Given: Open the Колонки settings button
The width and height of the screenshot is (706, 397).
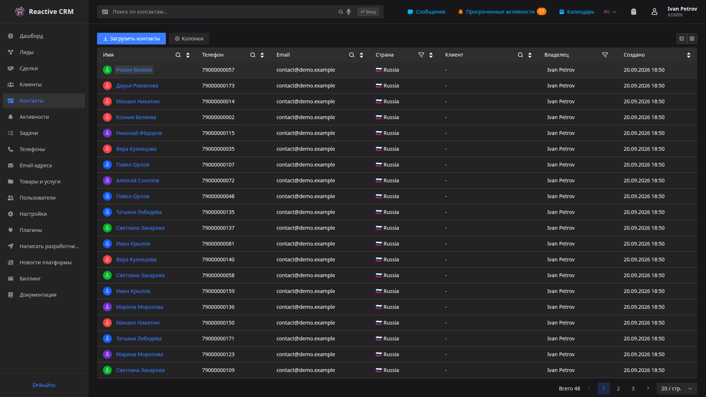Looking at the screenshot, I should tap(189, 39).
